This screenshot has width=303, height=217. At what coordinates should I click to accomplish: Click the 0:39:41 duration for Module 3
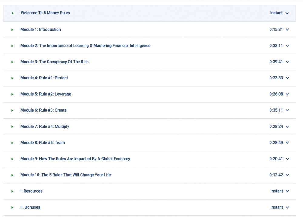pos(276,62)
